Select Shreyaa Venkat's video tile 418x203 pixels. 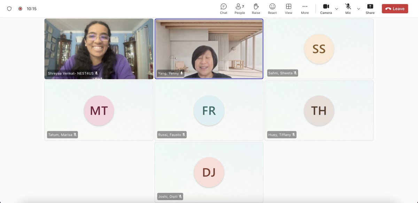pos(99,49)
